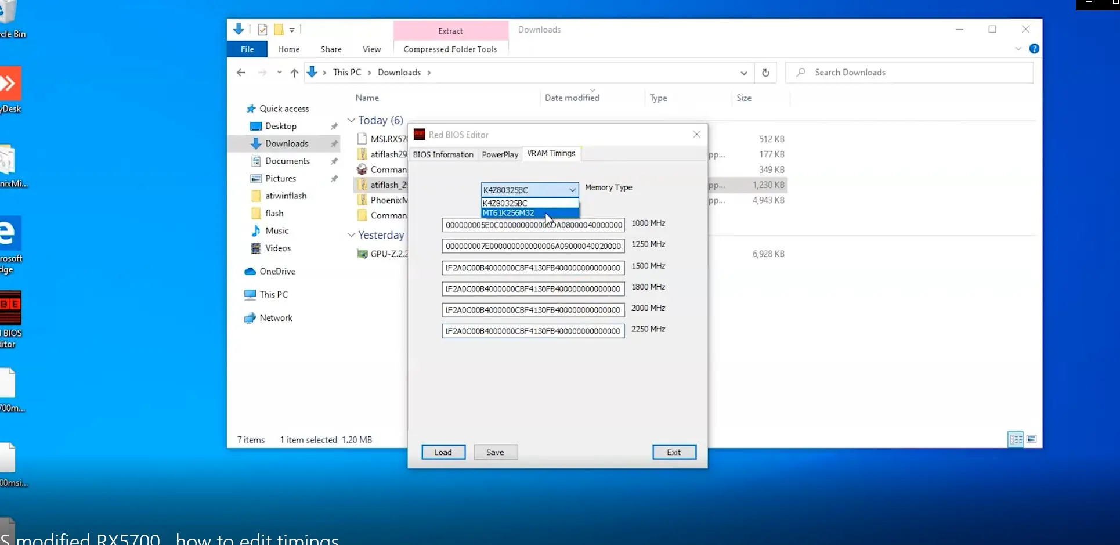1120x545 pixels.
Task: Collapse the Today group
Action: (351, 120)
